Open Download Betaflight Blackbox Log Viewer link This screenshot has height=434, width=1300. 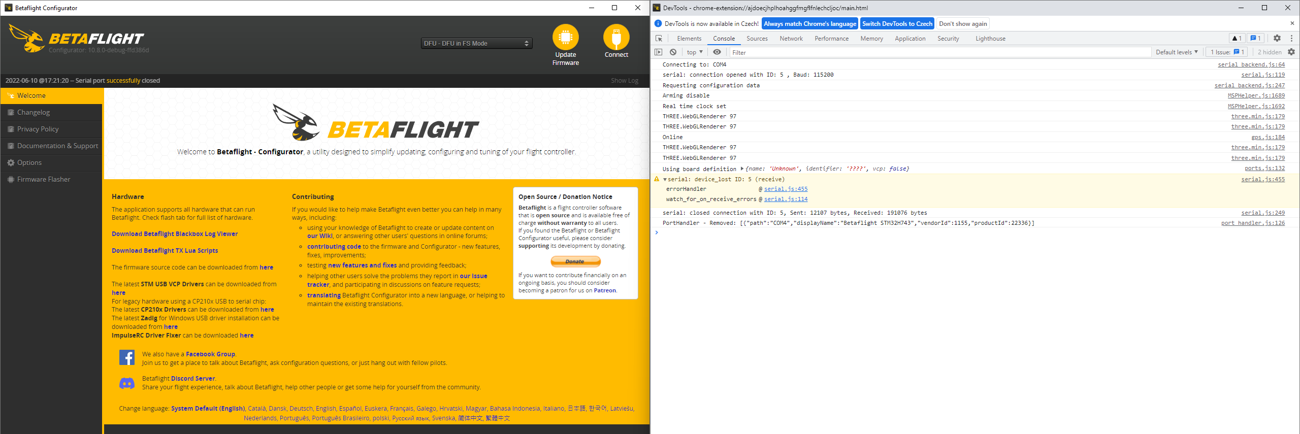pyautogui.click(x=175, y=234)
